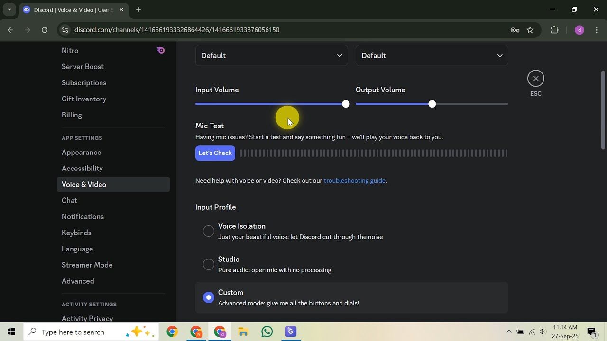Click the Windows taskbar search box
The height and width of the screenshot is (341, 607).
pos(92,332)
